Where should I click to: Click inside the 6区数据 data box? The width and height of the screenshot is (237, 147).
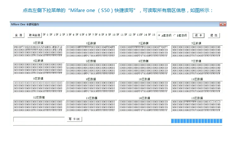pyautogui.click(x=144, y=69)
